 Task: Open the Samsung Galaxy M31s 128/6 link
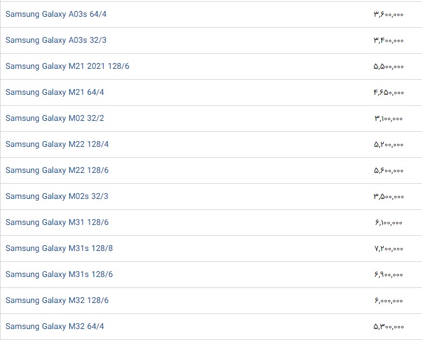(59, 274)
